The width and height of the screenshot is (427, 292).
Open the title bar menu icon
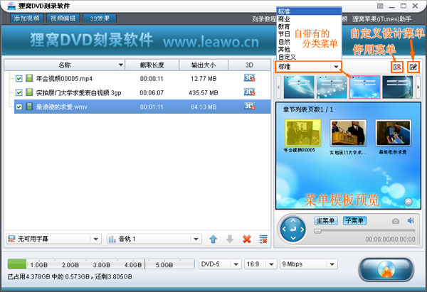380,6
